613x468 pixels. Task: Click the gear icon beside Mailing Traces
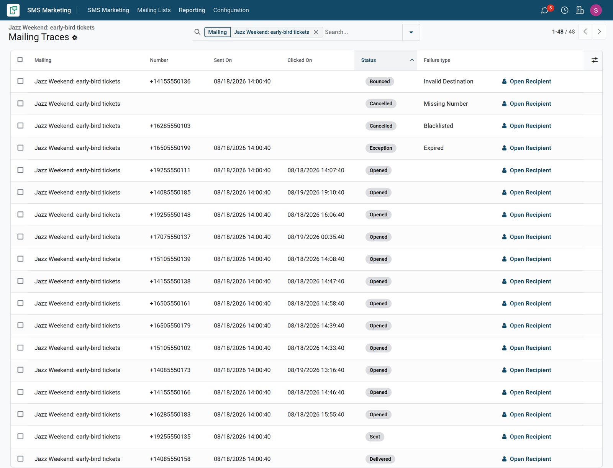pyautogui.click(x=75, y=38)
